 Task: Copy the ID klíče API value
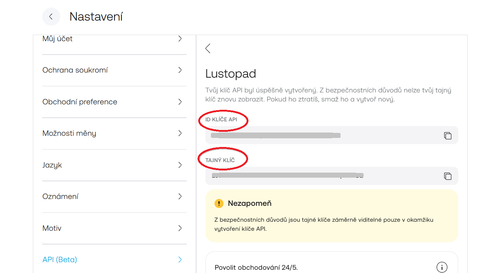point(447,136)
